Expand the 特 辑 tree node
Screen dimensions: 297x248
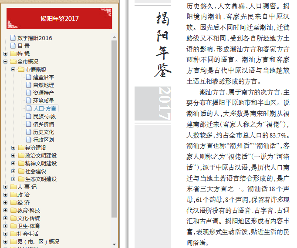[x=5, y=54]
